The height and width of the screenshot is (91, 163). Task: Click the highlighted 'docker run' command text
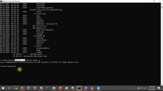point(20,60)
